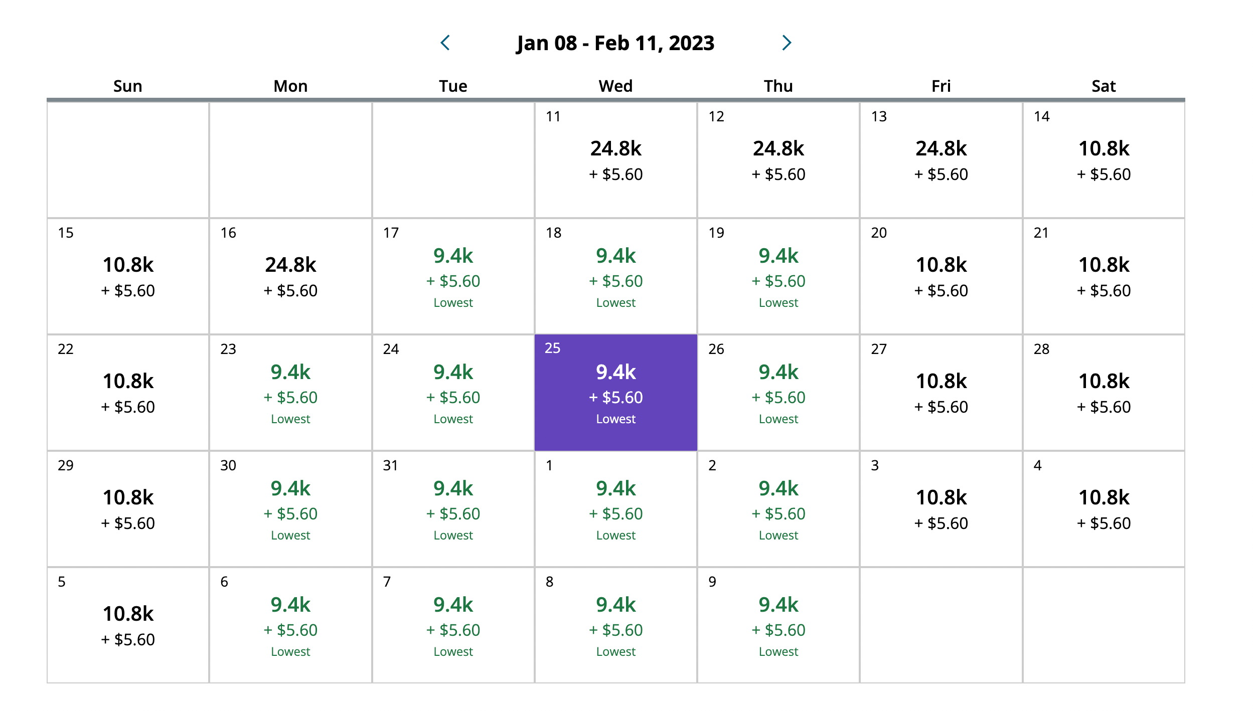The width and height of the screenshot is (1253, 711).
Task: Select February 5 Sunday fare
Action: click(x=128, y=625)
